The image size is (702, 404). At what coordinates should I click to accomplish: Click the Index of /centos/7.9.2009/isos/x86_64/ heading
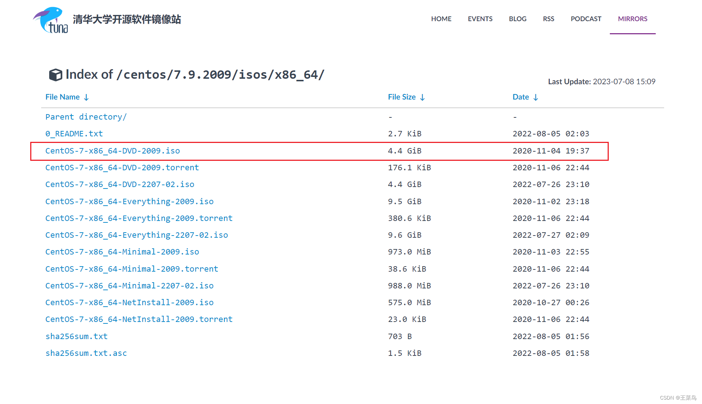pyautogui.click(x=195, y=75)
